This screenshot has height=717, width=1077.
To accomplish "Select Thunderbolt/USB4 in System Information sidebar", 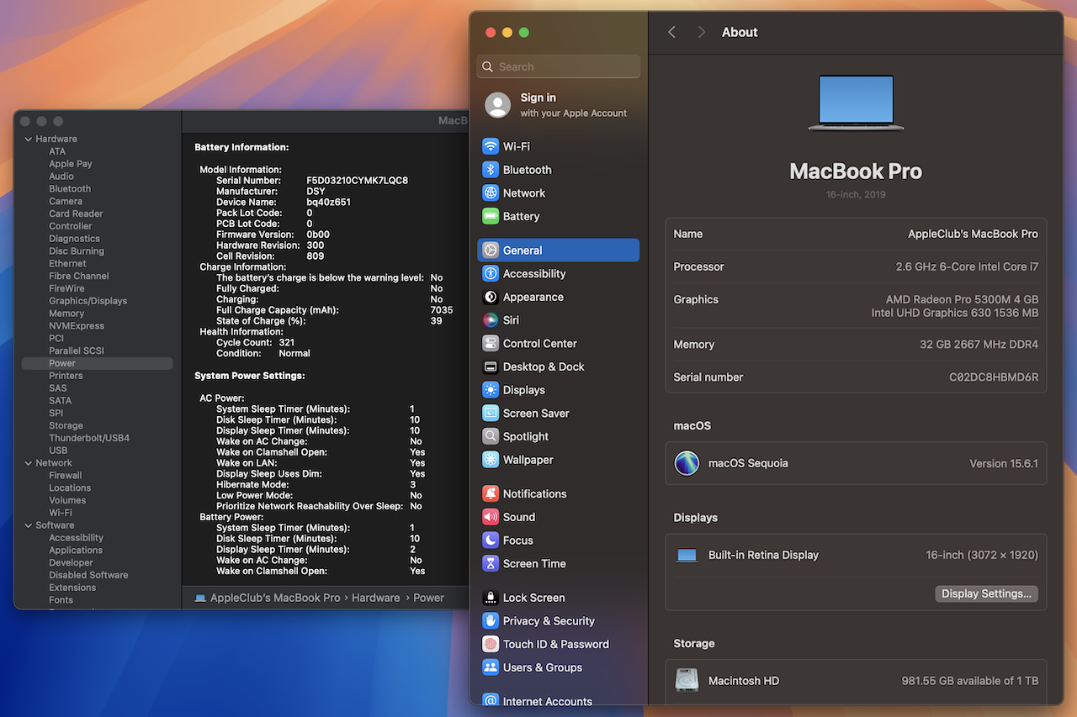I will click(x=89, y=438).
